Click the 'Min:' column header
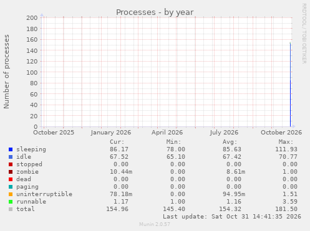 (x=173, y=142)
